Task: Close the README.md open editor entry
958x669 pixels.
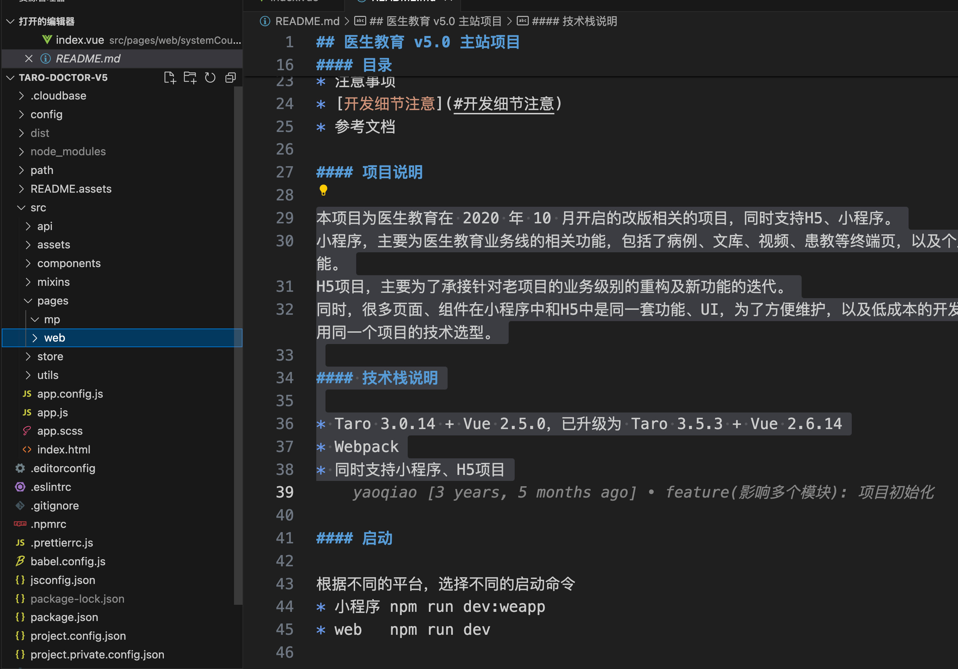Action: (29, 58)
